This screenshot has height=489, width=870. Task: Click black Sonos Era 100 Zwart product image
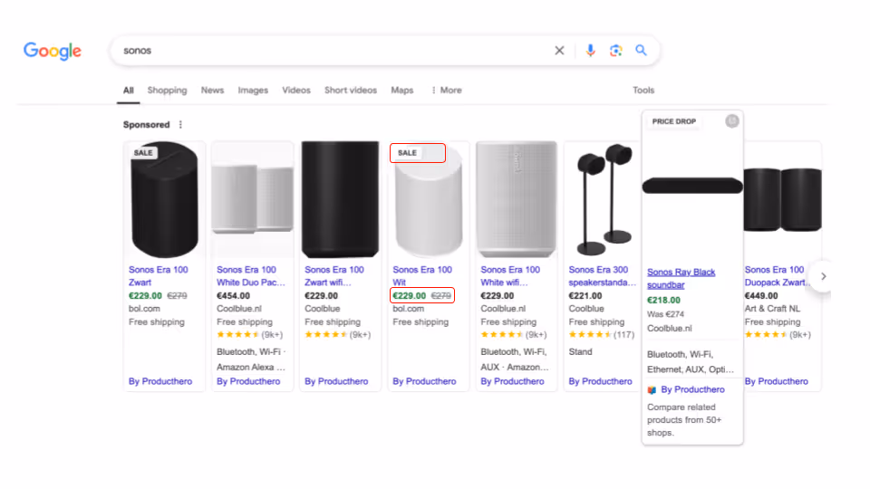coord(164,199)
